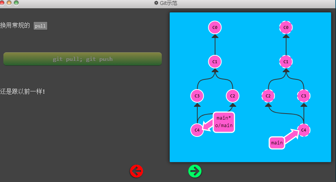Click the main* o/main branch label
Viewport: 336px width, 182px height.
(224, 122)
